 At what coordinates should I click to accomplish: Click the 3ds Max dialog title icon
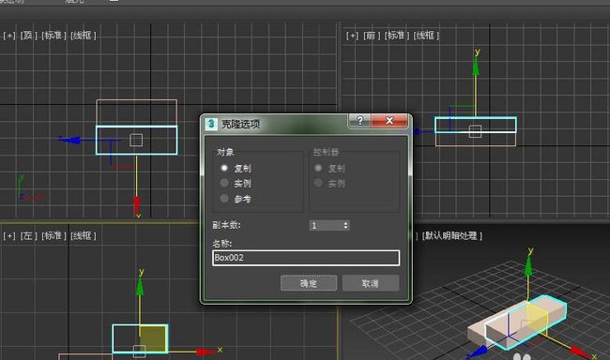point(211,124)
